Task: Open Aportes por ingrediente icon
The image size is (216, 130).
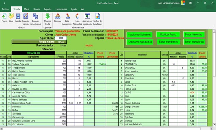Action: tap(87, 16)
